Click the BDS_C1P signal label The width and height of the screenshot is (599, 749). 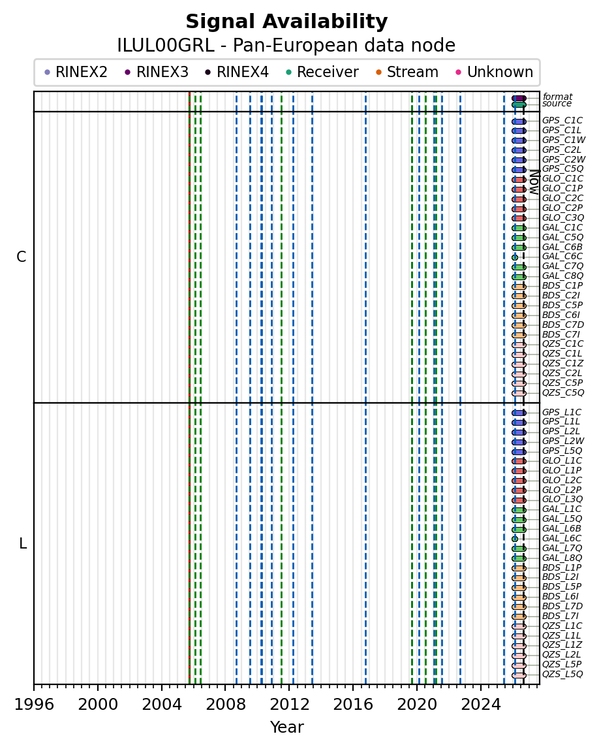coord(562,285)
